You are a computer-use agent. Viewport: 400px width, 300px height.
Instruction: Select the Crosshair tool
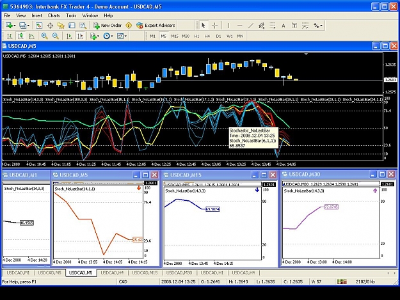214,25
